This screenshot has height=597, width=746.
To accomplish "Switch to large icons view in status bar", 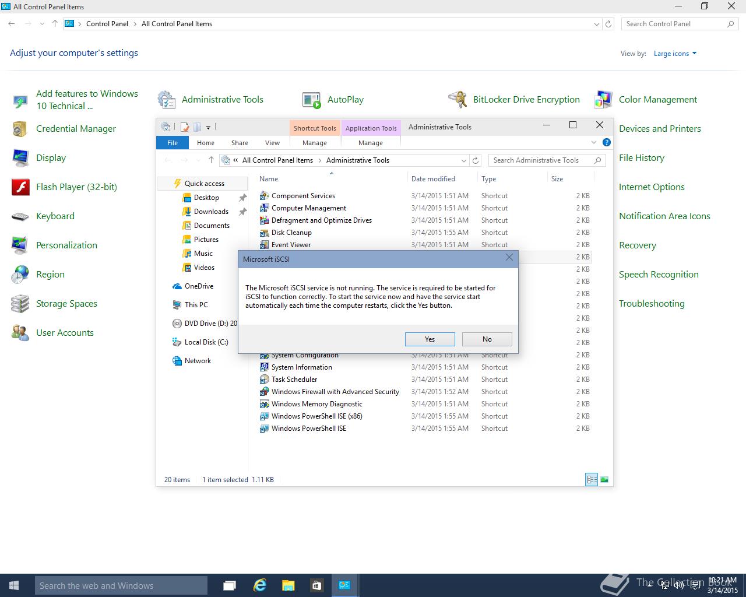I will point(604,480).
